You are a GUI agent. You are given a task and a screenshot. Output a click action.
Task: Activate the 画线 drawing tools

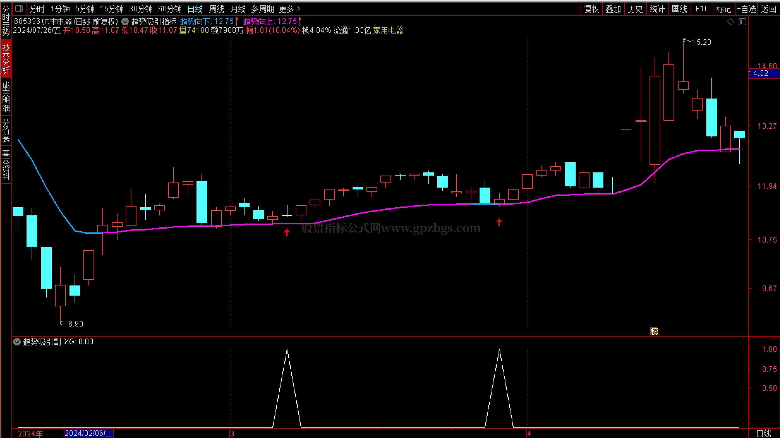pos(679,9)
